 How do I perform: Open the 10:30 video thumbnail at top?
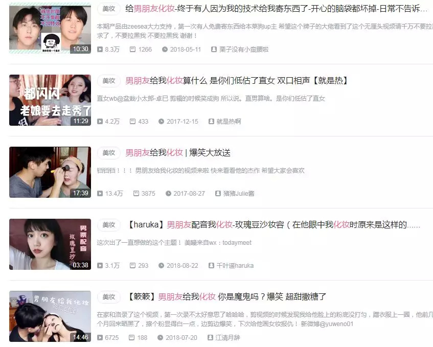tap(50, 28)
